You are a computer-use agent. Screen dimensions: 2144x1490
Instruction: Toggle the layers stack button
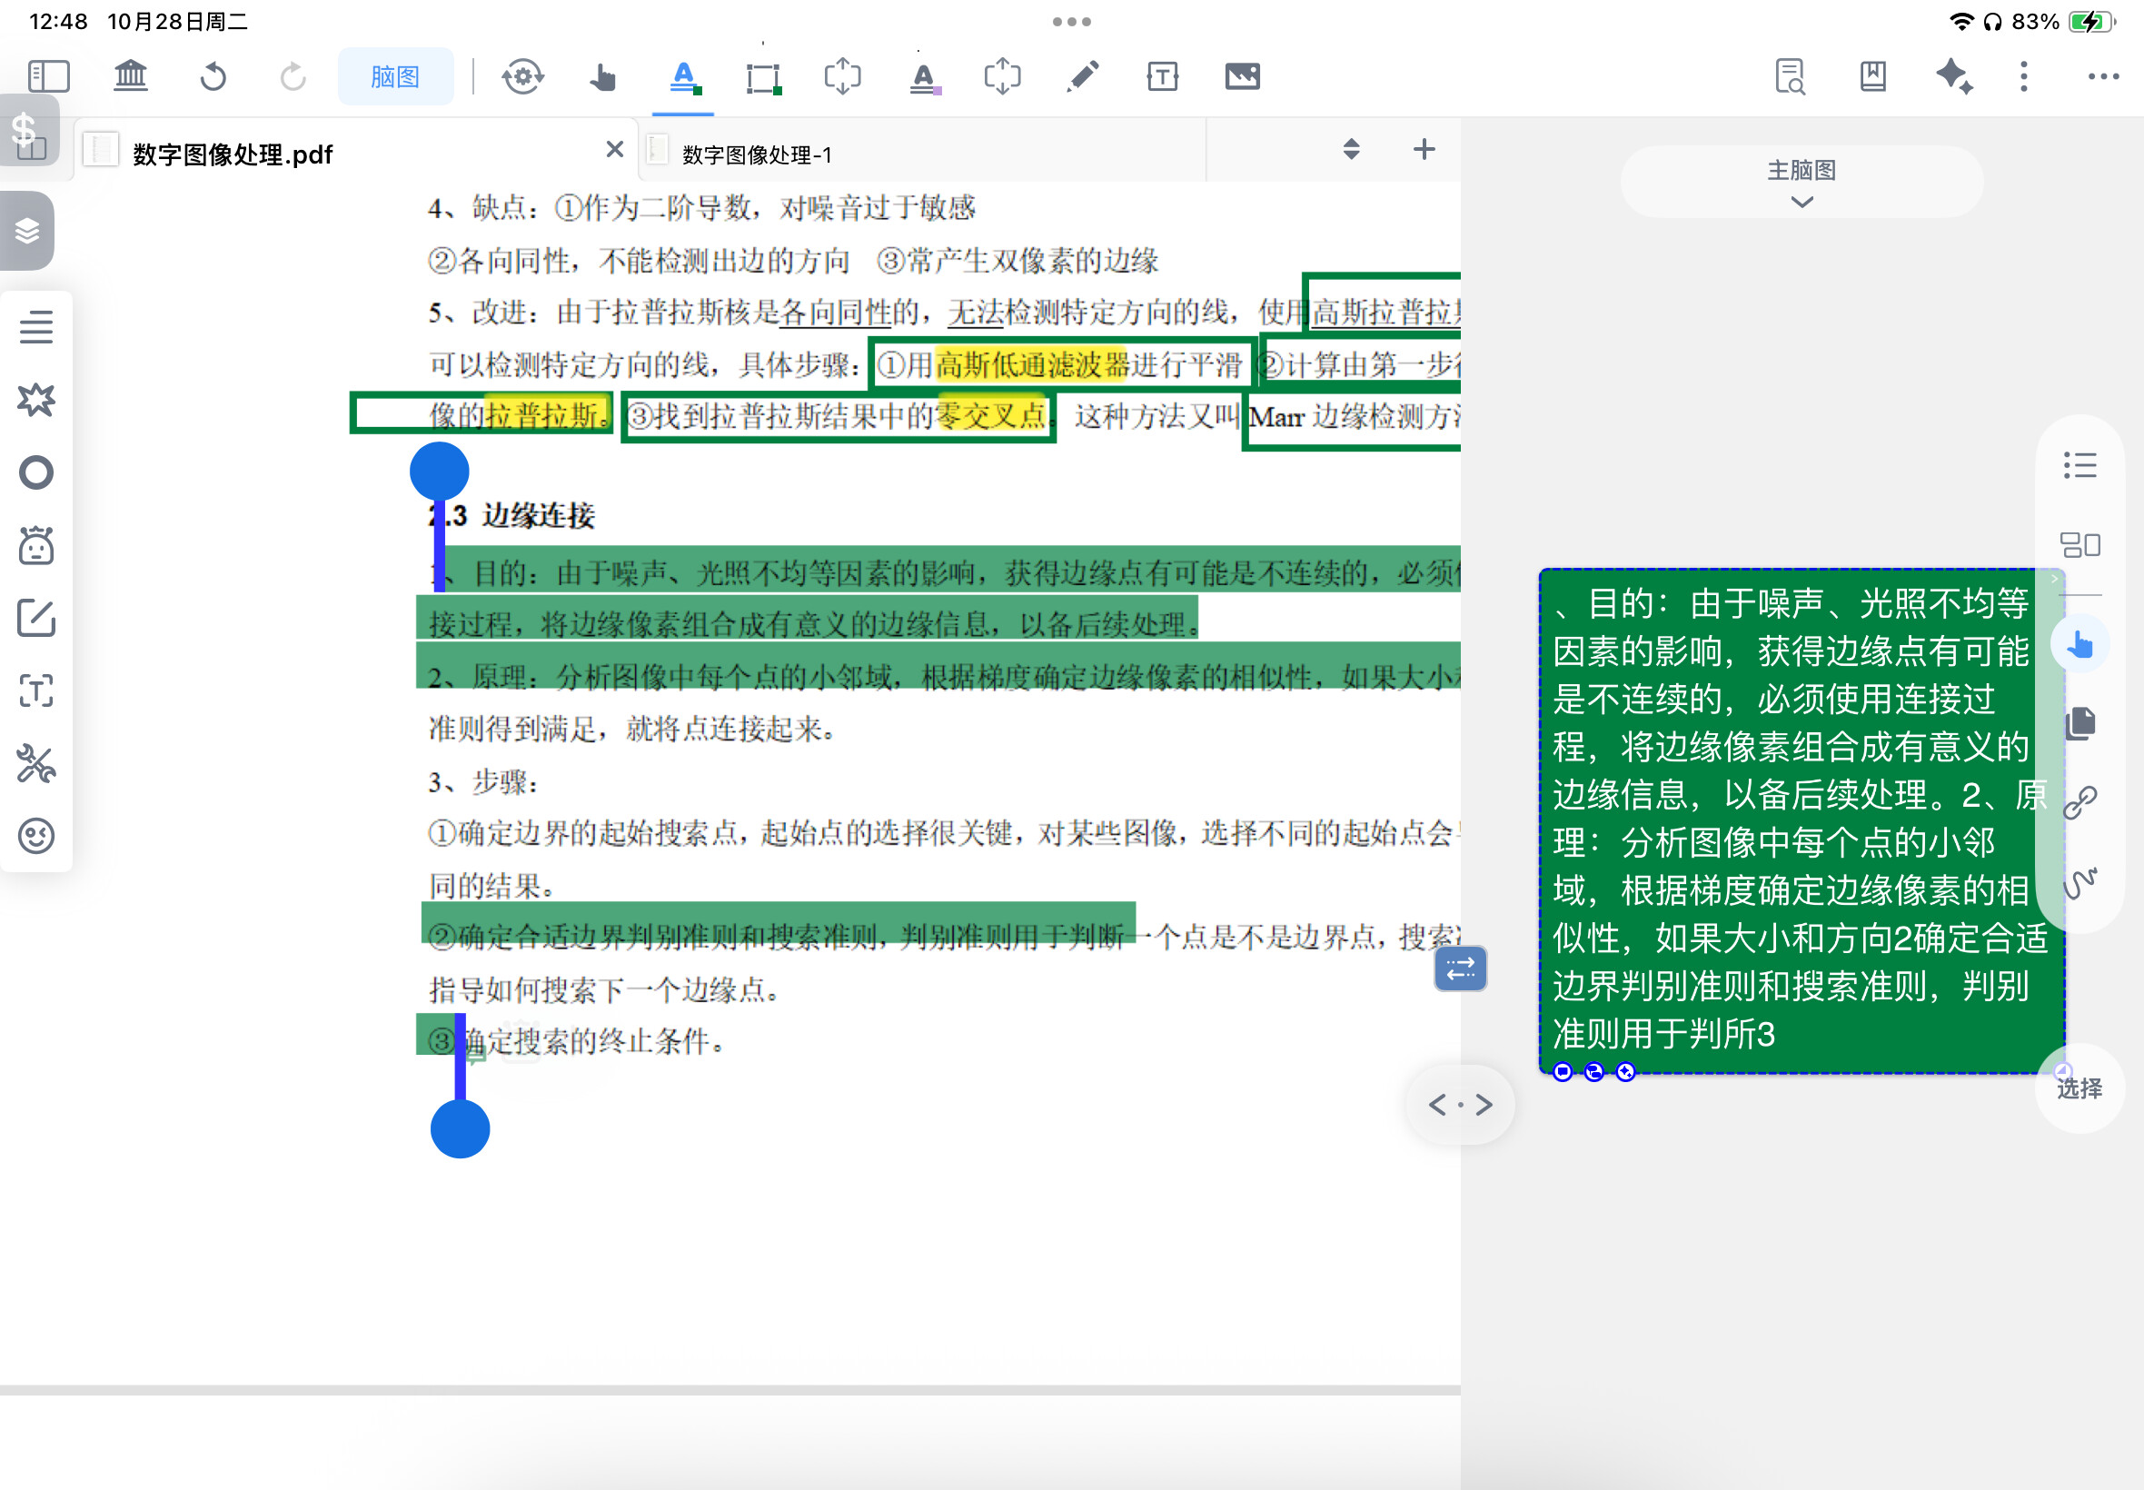click(x=28, y=231)
